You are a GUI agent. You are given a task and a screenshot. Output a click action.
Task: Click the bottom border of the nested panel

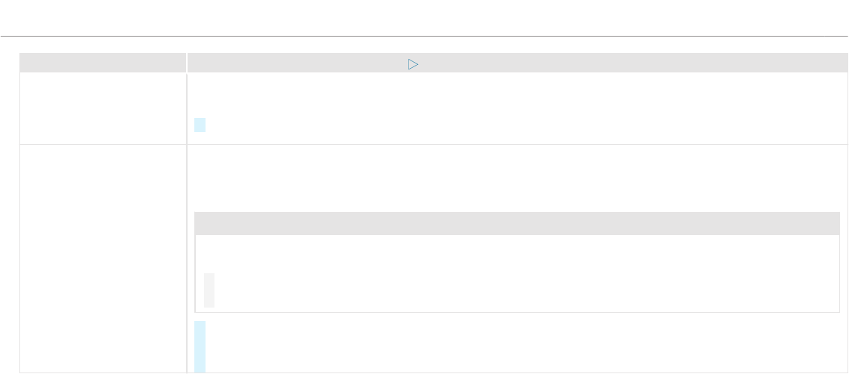pyautogui.click(x=517, y=312)
